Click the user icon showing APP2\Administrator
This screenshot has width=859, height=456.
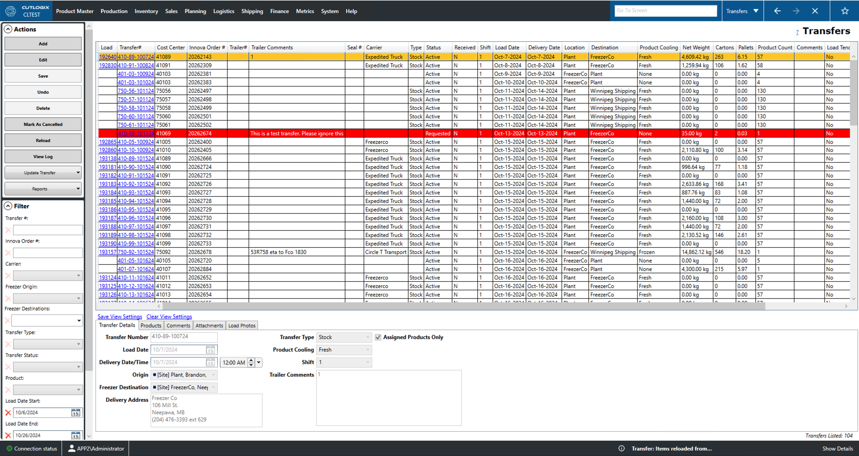(71, 448)
